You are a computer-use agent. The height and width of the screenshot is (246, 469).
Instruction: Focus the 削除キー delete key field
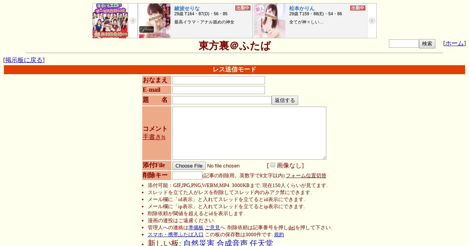pyautogui.click(x=187, y=176)
